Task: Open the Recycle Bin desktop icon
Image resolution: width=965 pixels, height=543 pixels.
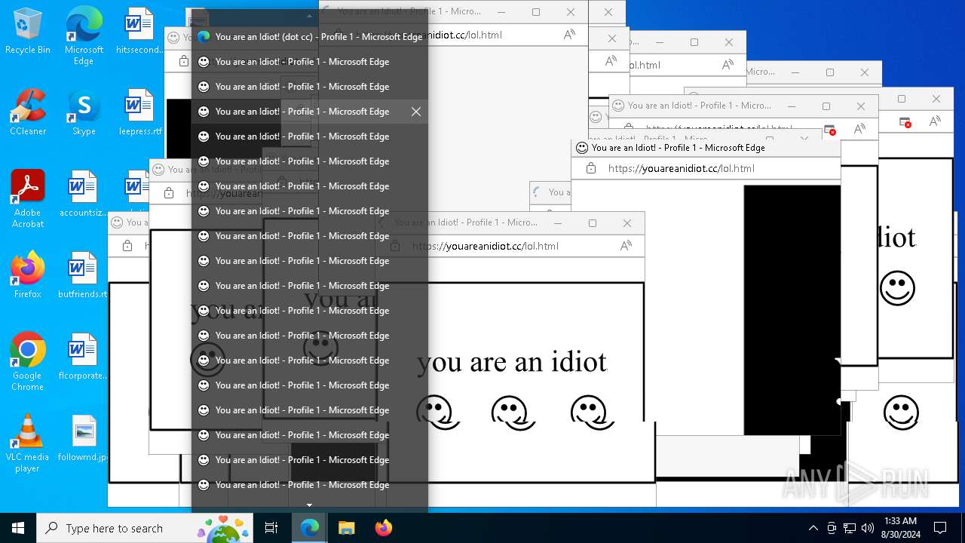Action: 27,31
